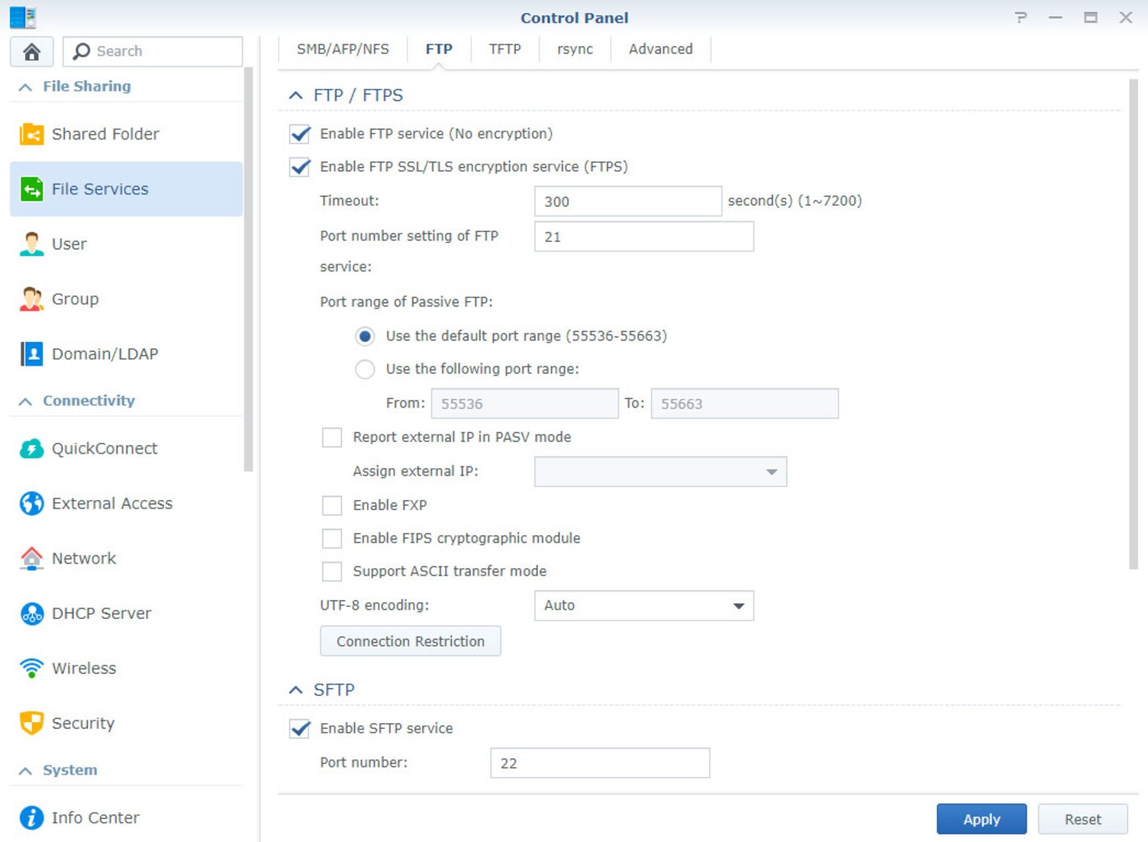This screenshot has height=842, width=1148.
Task: Switch to the TFTP tab
Action: point(504,48)
